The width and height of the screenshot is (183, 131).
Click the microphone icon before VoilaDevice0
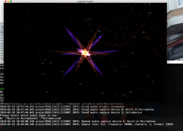[x=41, y=118]
